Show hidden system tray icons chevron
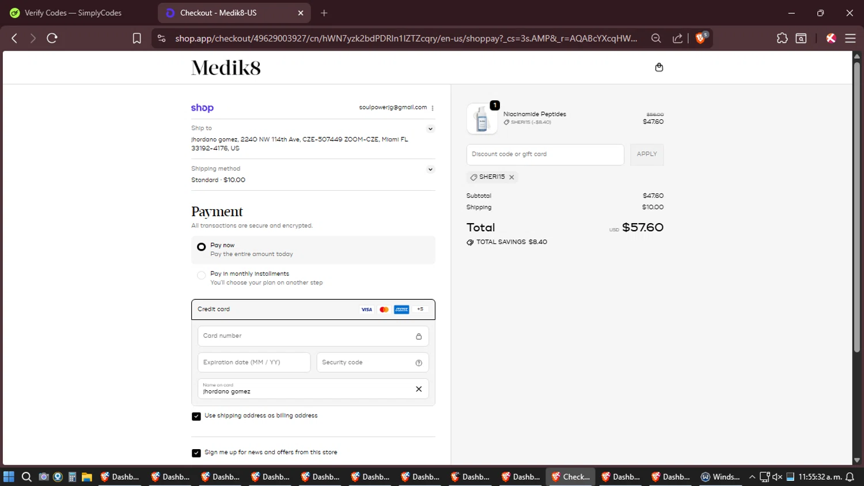864x486 pixels. coord(752,477)
